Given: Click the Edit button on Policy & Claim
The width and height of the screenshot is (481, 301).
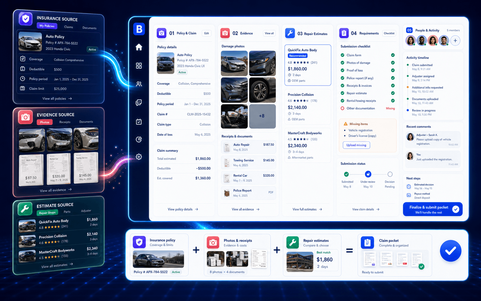Looking at the screenshot, I should point(207,33).
